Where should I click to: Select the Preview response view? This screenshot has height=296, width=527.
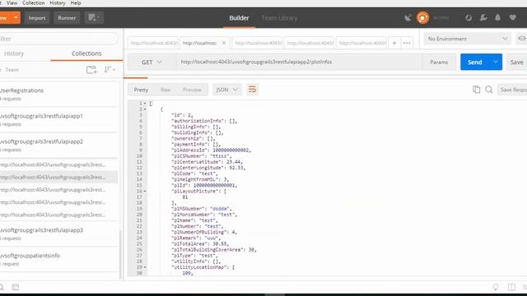(192, 90)
